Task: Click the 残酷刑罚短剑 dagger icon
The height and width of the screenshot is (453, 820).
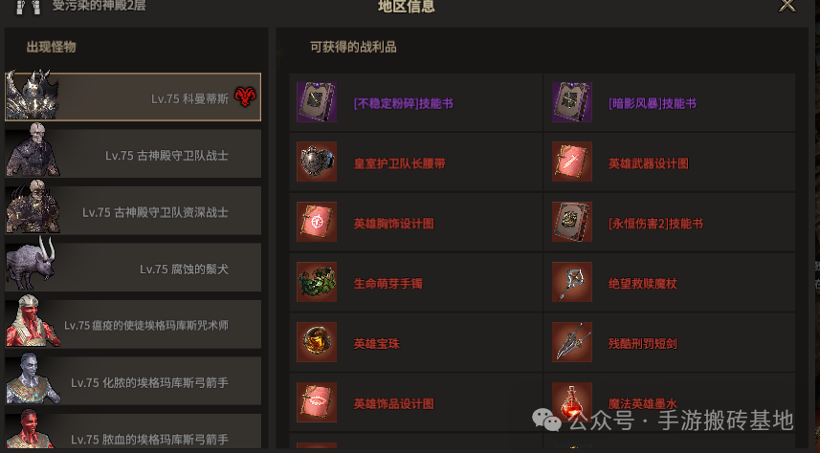Action: coord(572,342)
